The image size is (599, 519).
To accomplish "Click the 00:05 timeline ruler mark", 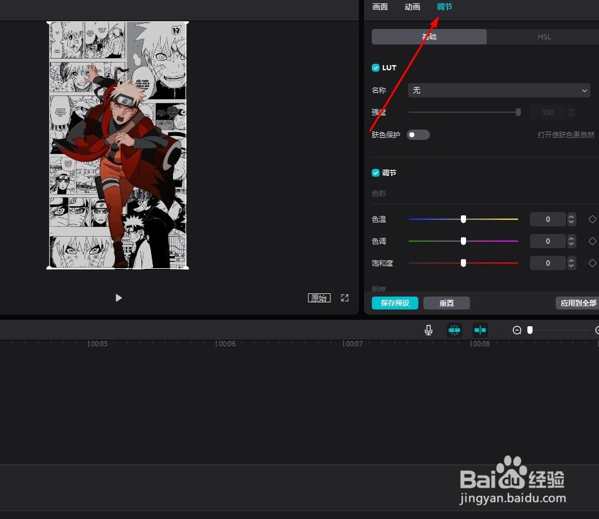I will (98, 344).
